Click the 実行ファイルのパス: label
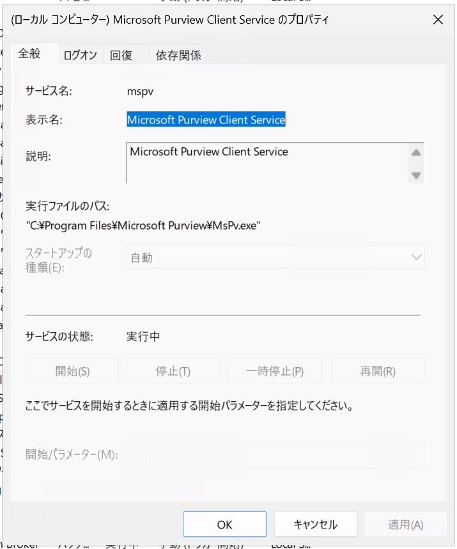 68,205
